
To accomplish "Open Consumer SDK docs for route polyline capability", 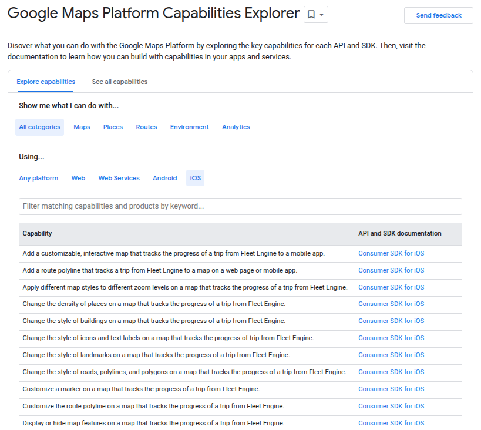I will click(x=391, y=270).
